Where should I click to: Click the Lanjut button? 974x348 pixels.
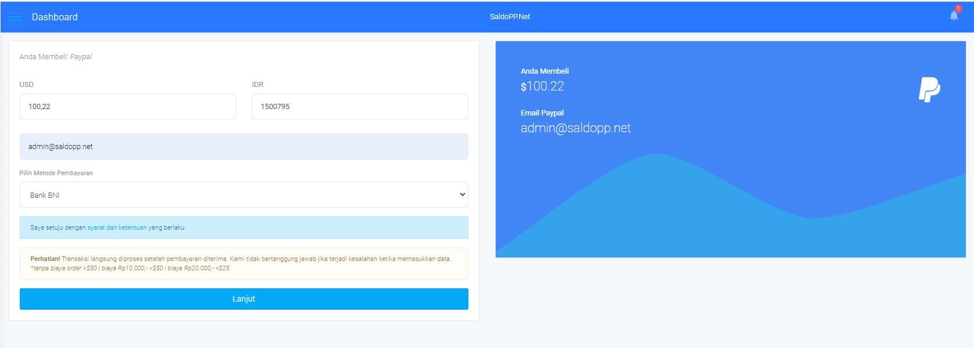tap(244, 299)
